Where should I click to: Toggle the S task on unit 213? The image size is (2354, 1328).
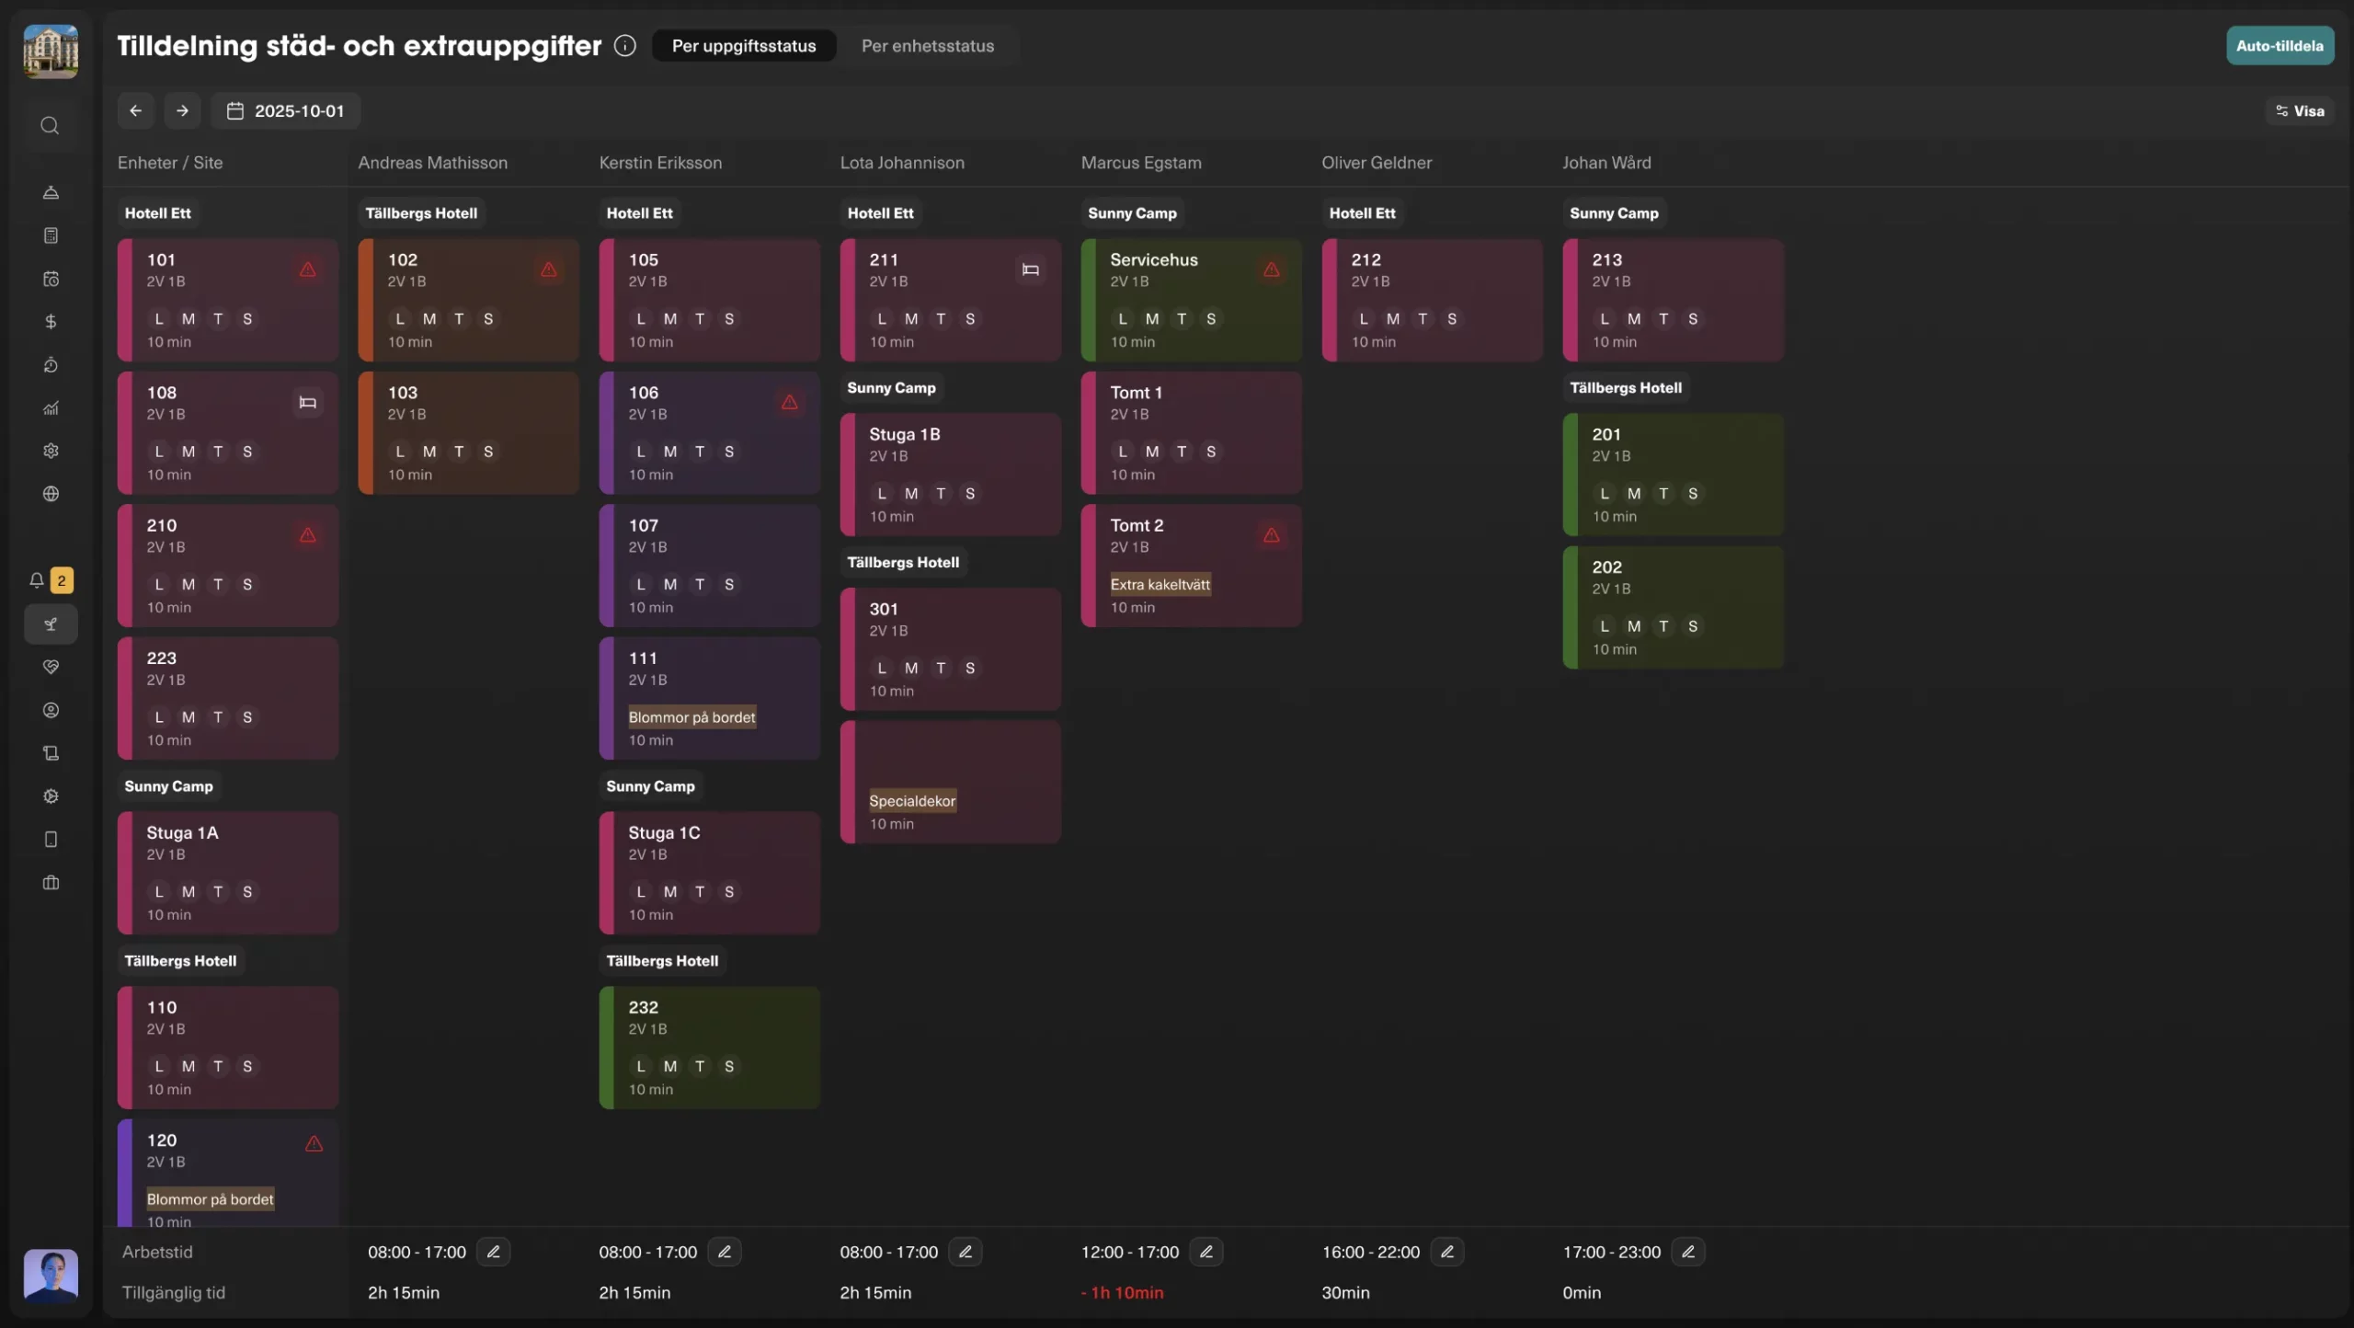(1692, 319)
